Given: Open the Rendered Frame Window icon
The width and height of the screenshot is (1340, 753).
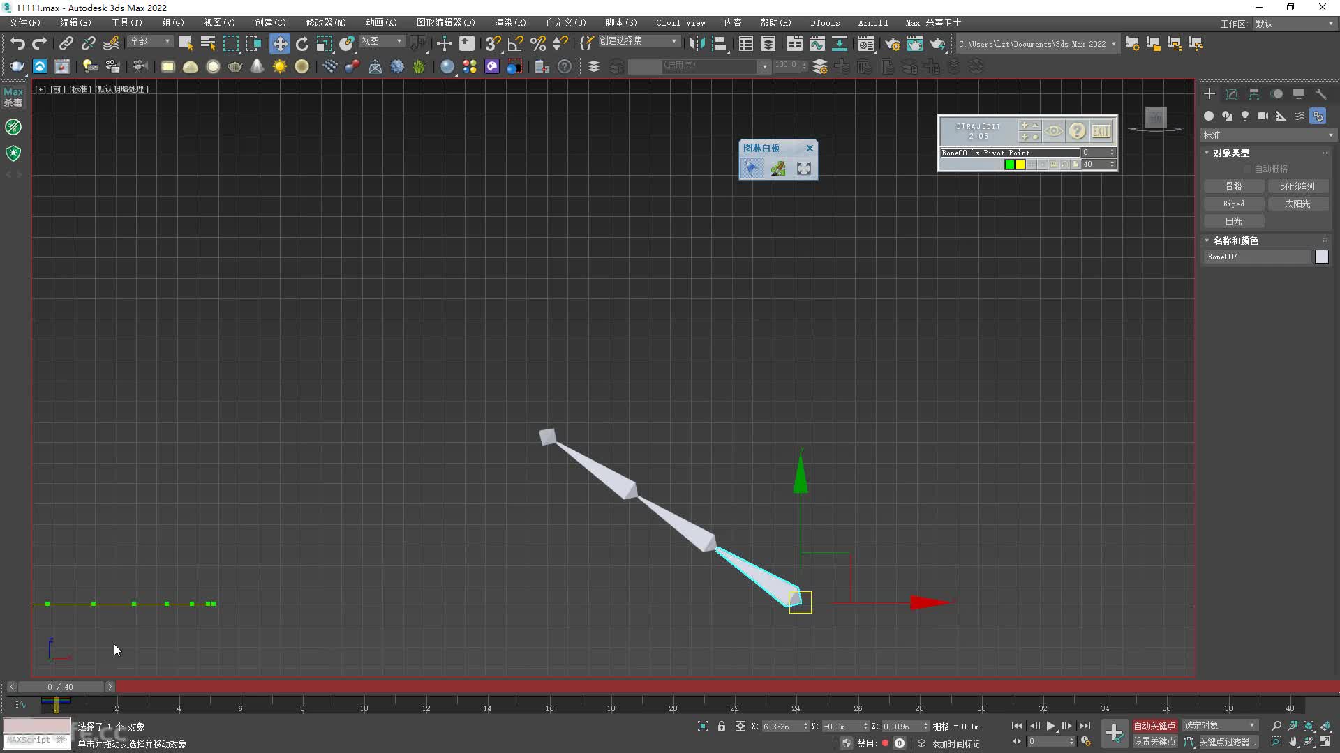Looking at the screenshot, I should pos(915,43).
